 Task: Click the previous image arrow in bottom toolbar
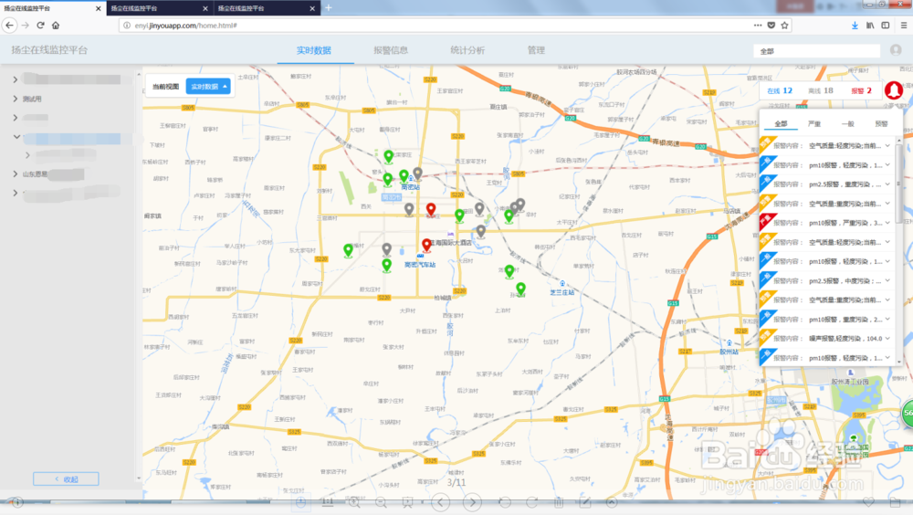441,501
